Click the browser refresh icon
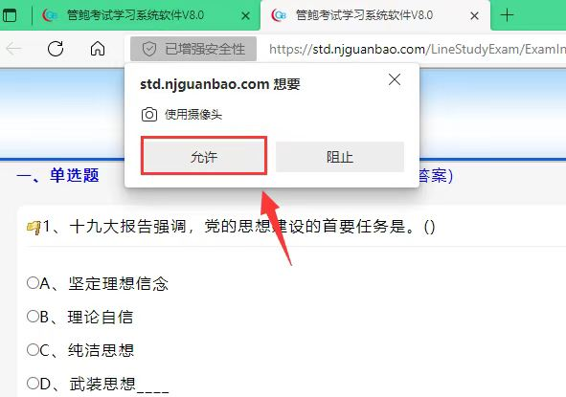 click(x=56, y=49)
